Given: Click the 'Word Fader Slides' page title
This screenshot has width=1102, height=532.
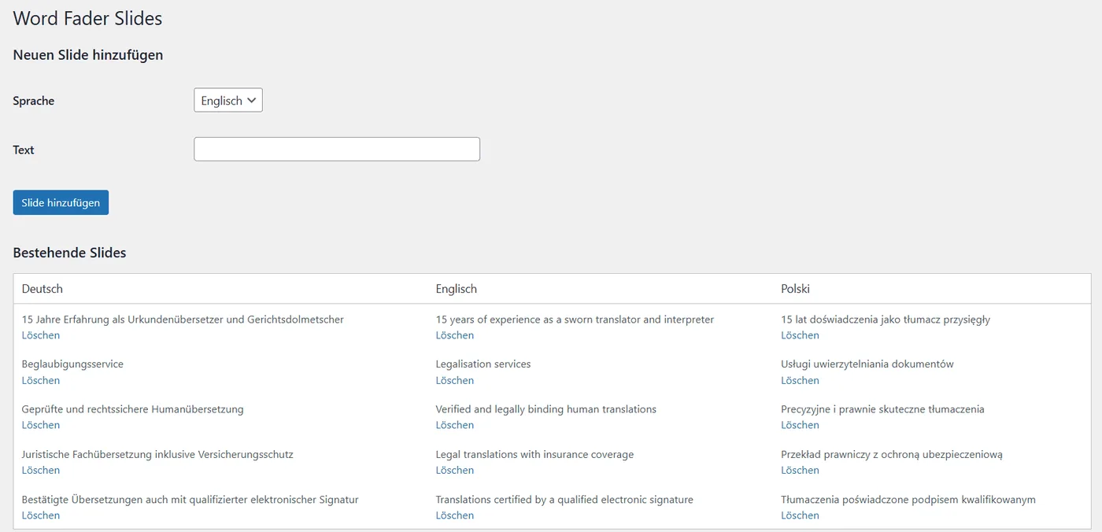Looking at the screenshot, I should click(87, 19).
